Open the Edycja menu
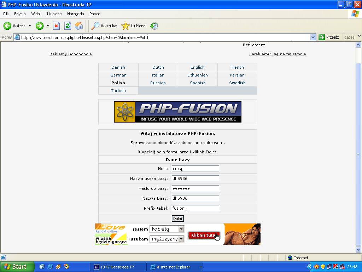The image size is (362, 272). point(20,14)
